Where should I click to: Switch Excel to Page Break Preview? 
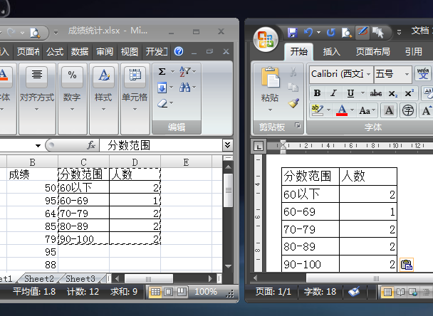(182, 292)
